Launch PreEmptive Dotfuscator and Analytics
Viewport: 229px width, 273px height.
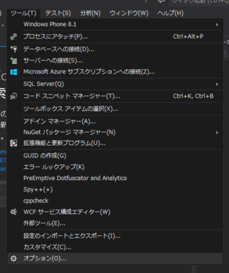(115, 178)
